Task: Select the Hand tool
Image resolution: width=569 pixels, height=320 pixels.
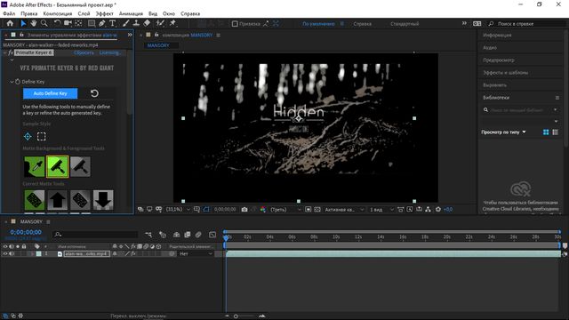Action: (x=34, y=23)
